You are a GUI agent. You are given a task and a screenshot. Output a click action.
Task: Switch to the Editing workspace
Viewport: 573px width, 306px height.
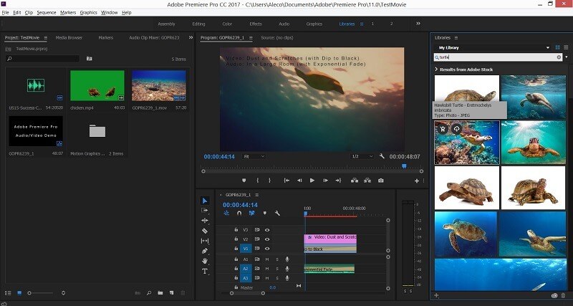click(199, 24)
